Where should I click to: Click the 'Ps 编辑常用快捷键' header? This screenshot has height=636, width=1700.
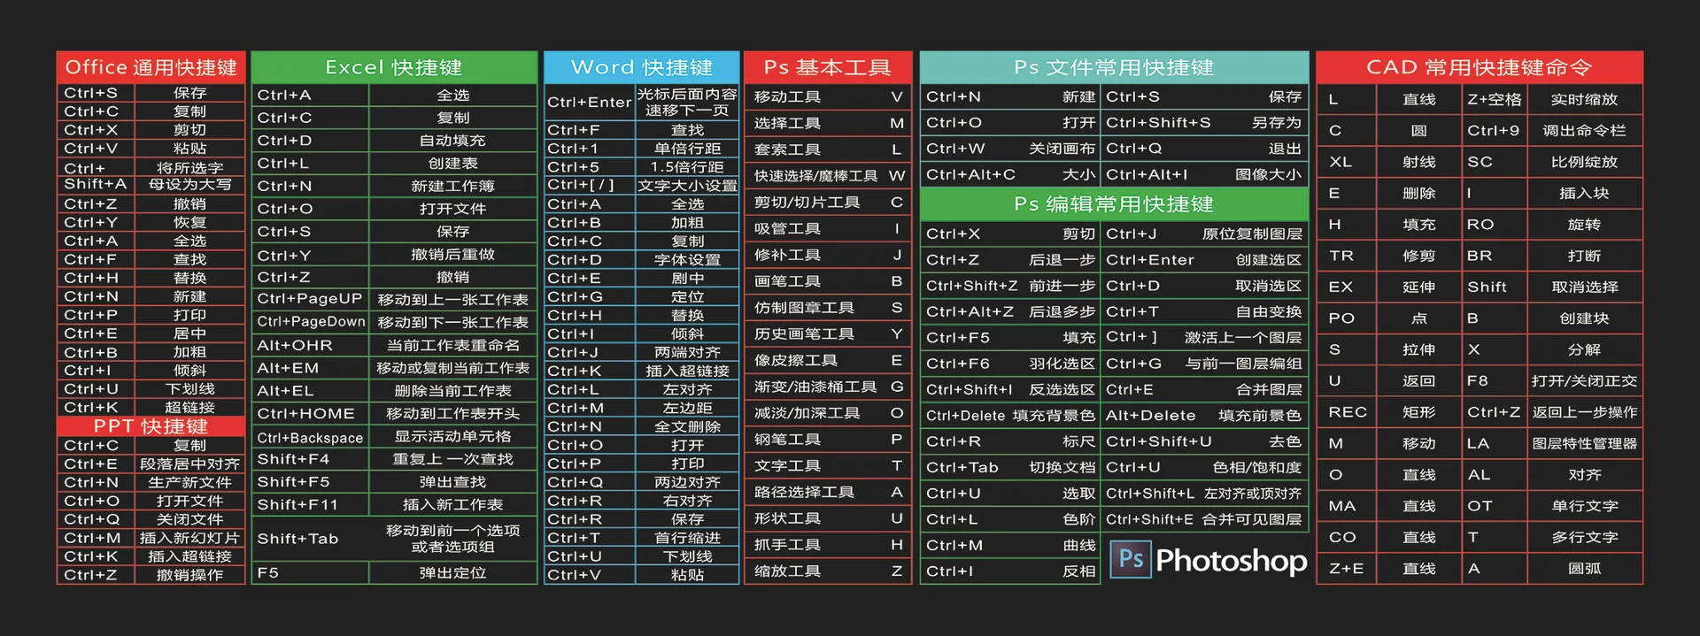[1114, 204]
